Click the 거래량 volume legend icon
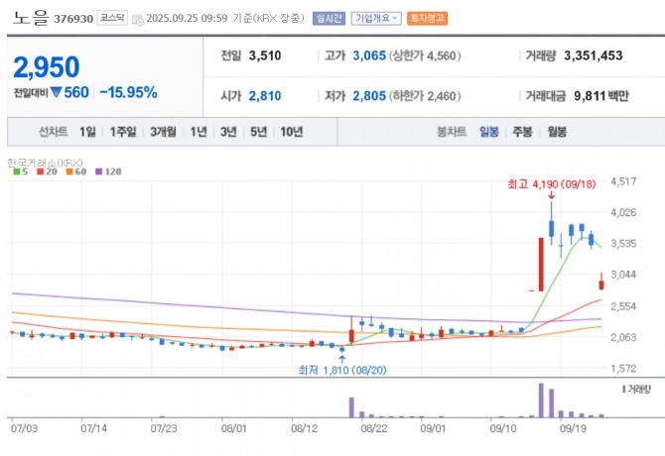Screen dimensions: 665x456 [x=624, y=389]
